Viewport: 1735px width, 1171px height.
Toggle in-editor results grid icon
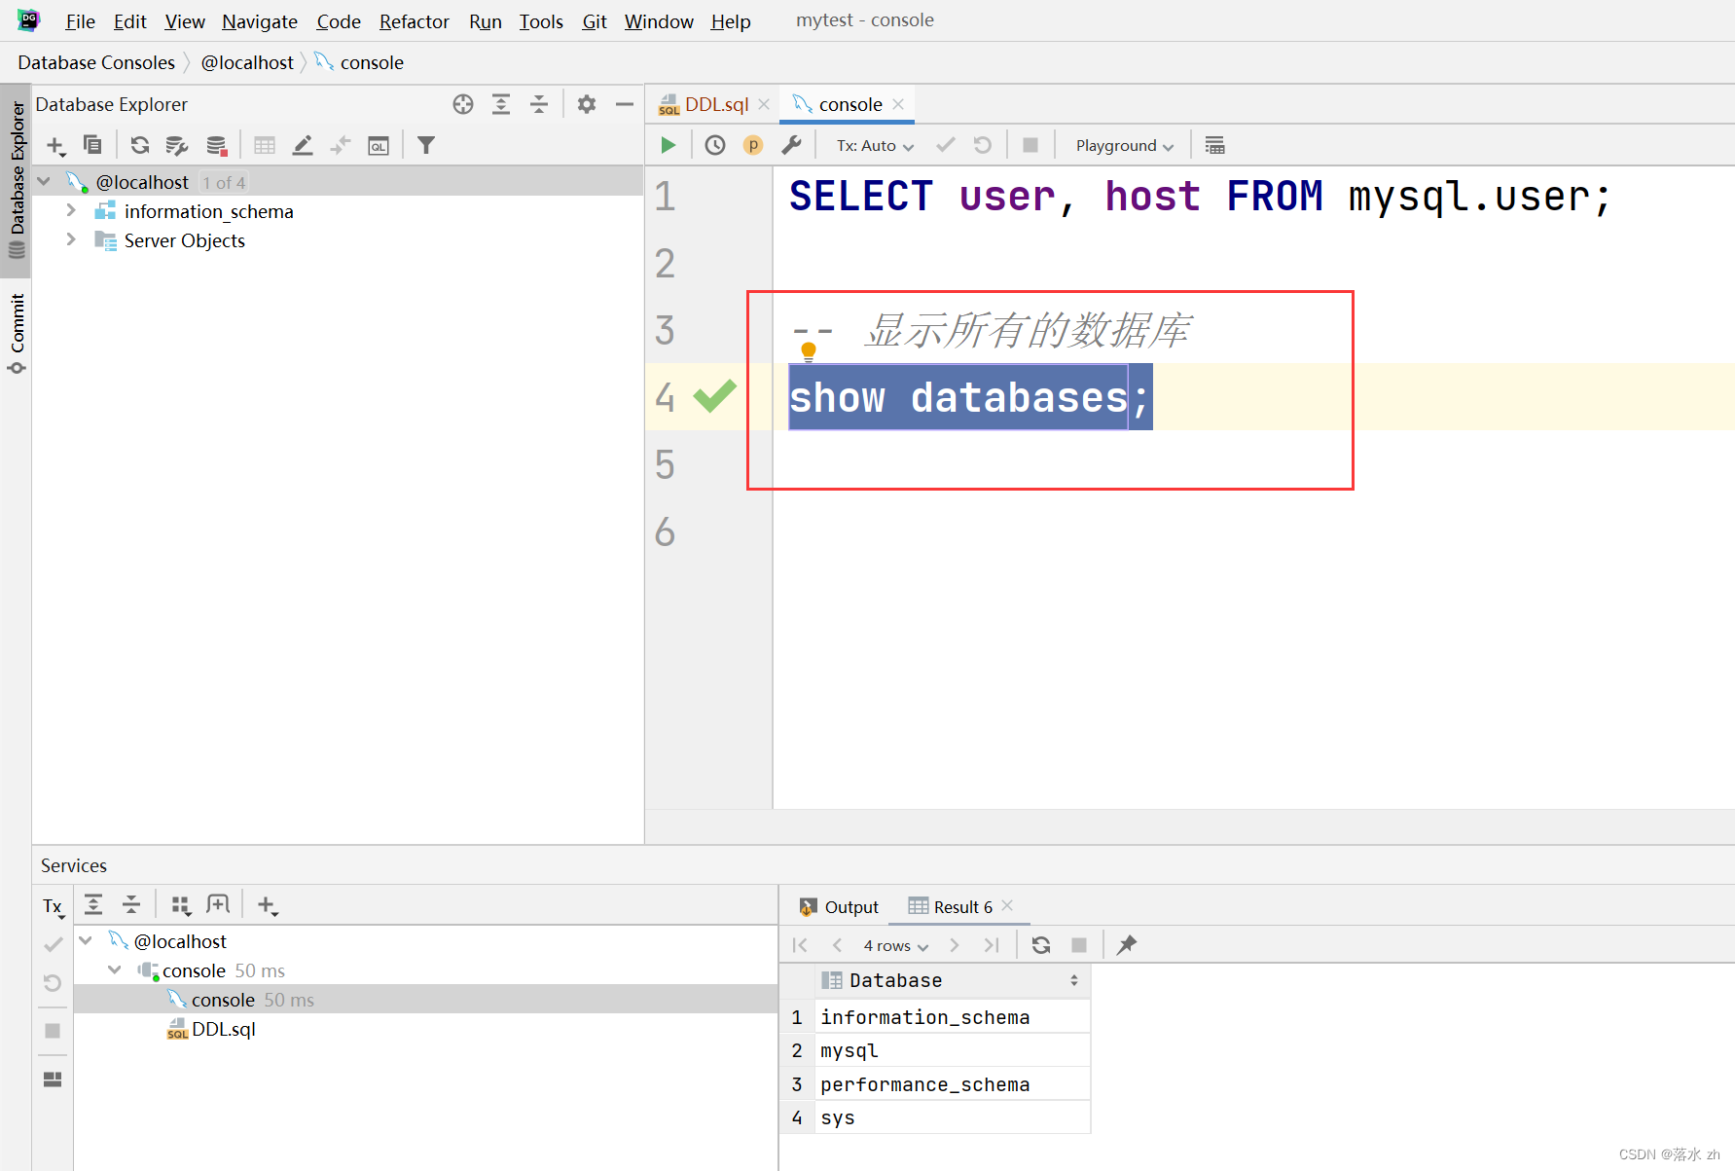click(x=1214, y=145)
